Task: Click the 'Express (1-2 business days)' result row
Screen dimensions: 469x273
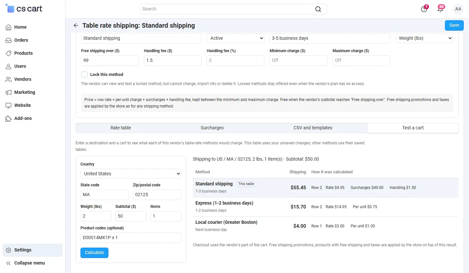Action: click(326, 207)
